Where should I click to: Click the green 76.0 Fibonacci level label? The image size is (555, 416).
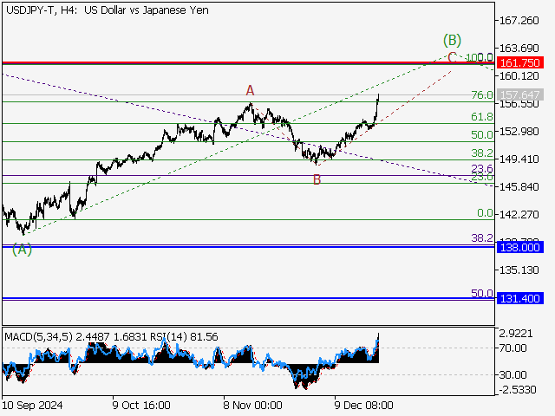pos(481,95)
